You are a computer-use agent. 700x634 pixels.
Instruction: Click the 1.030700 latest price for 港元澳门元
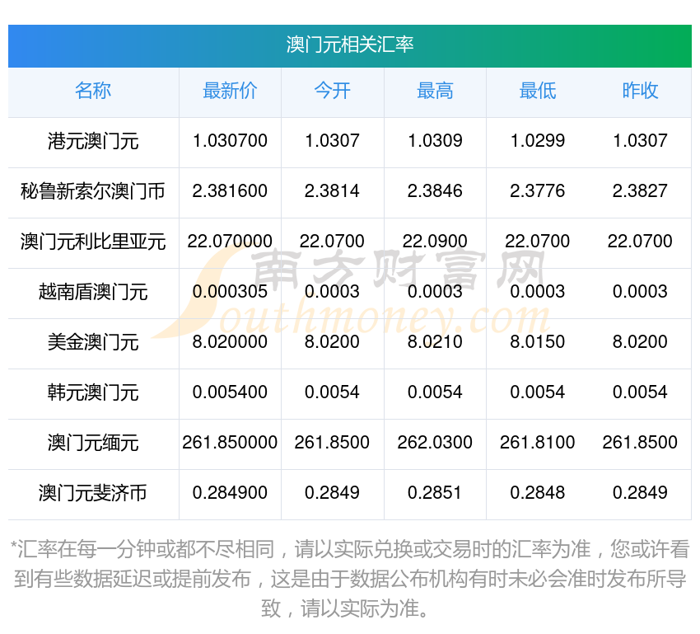pyautogui.click(x=230, y=141)
